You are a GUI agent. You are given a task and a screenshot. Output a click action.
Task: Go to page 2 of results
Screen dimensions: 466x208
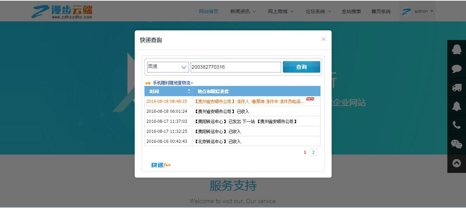coord(313,152)
